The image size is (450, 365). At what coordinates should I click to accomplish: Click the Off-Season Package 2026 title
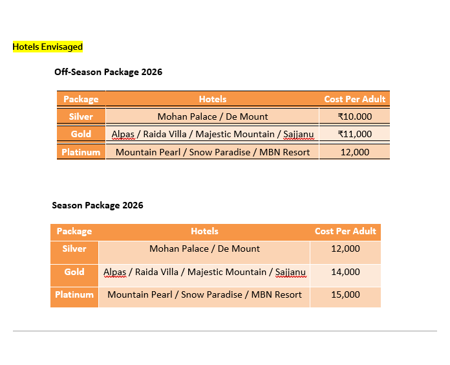coord(108,72)
